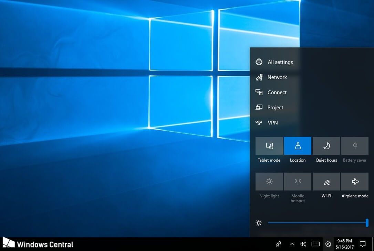The height and width of the screenshot is (251, 374).
Task: Click the volume icon in system tray
Action: (303, 244)
